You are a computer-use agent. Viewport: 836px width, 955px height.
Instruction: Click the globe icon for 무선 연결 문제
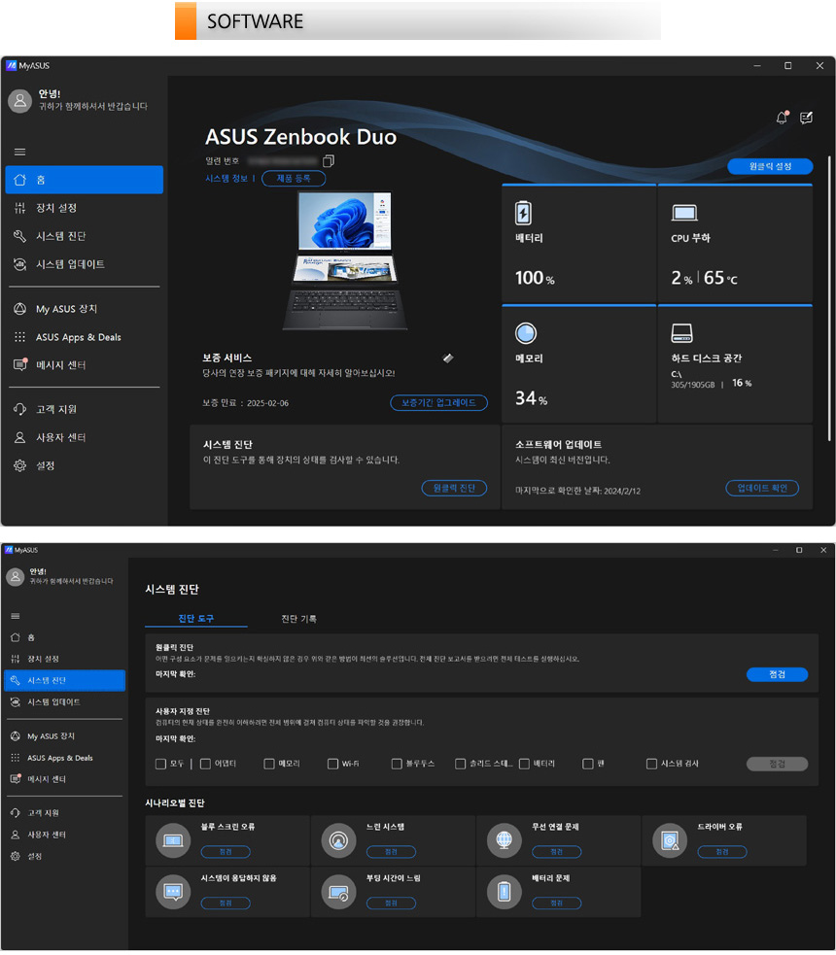coord(505,839)
